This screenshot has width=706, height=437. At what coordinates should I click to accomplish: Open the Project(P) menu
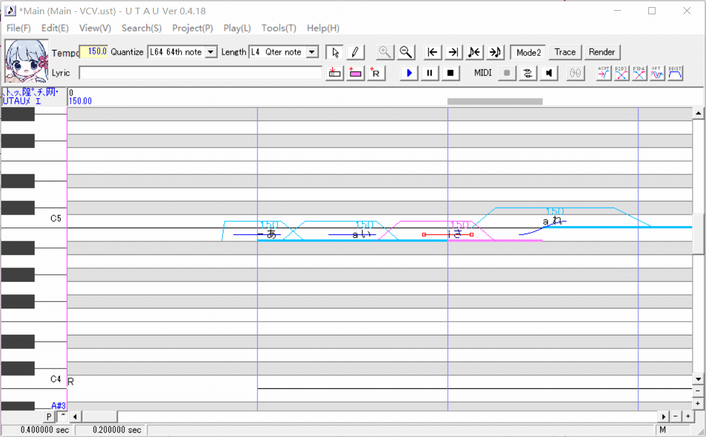click(192, 28)
